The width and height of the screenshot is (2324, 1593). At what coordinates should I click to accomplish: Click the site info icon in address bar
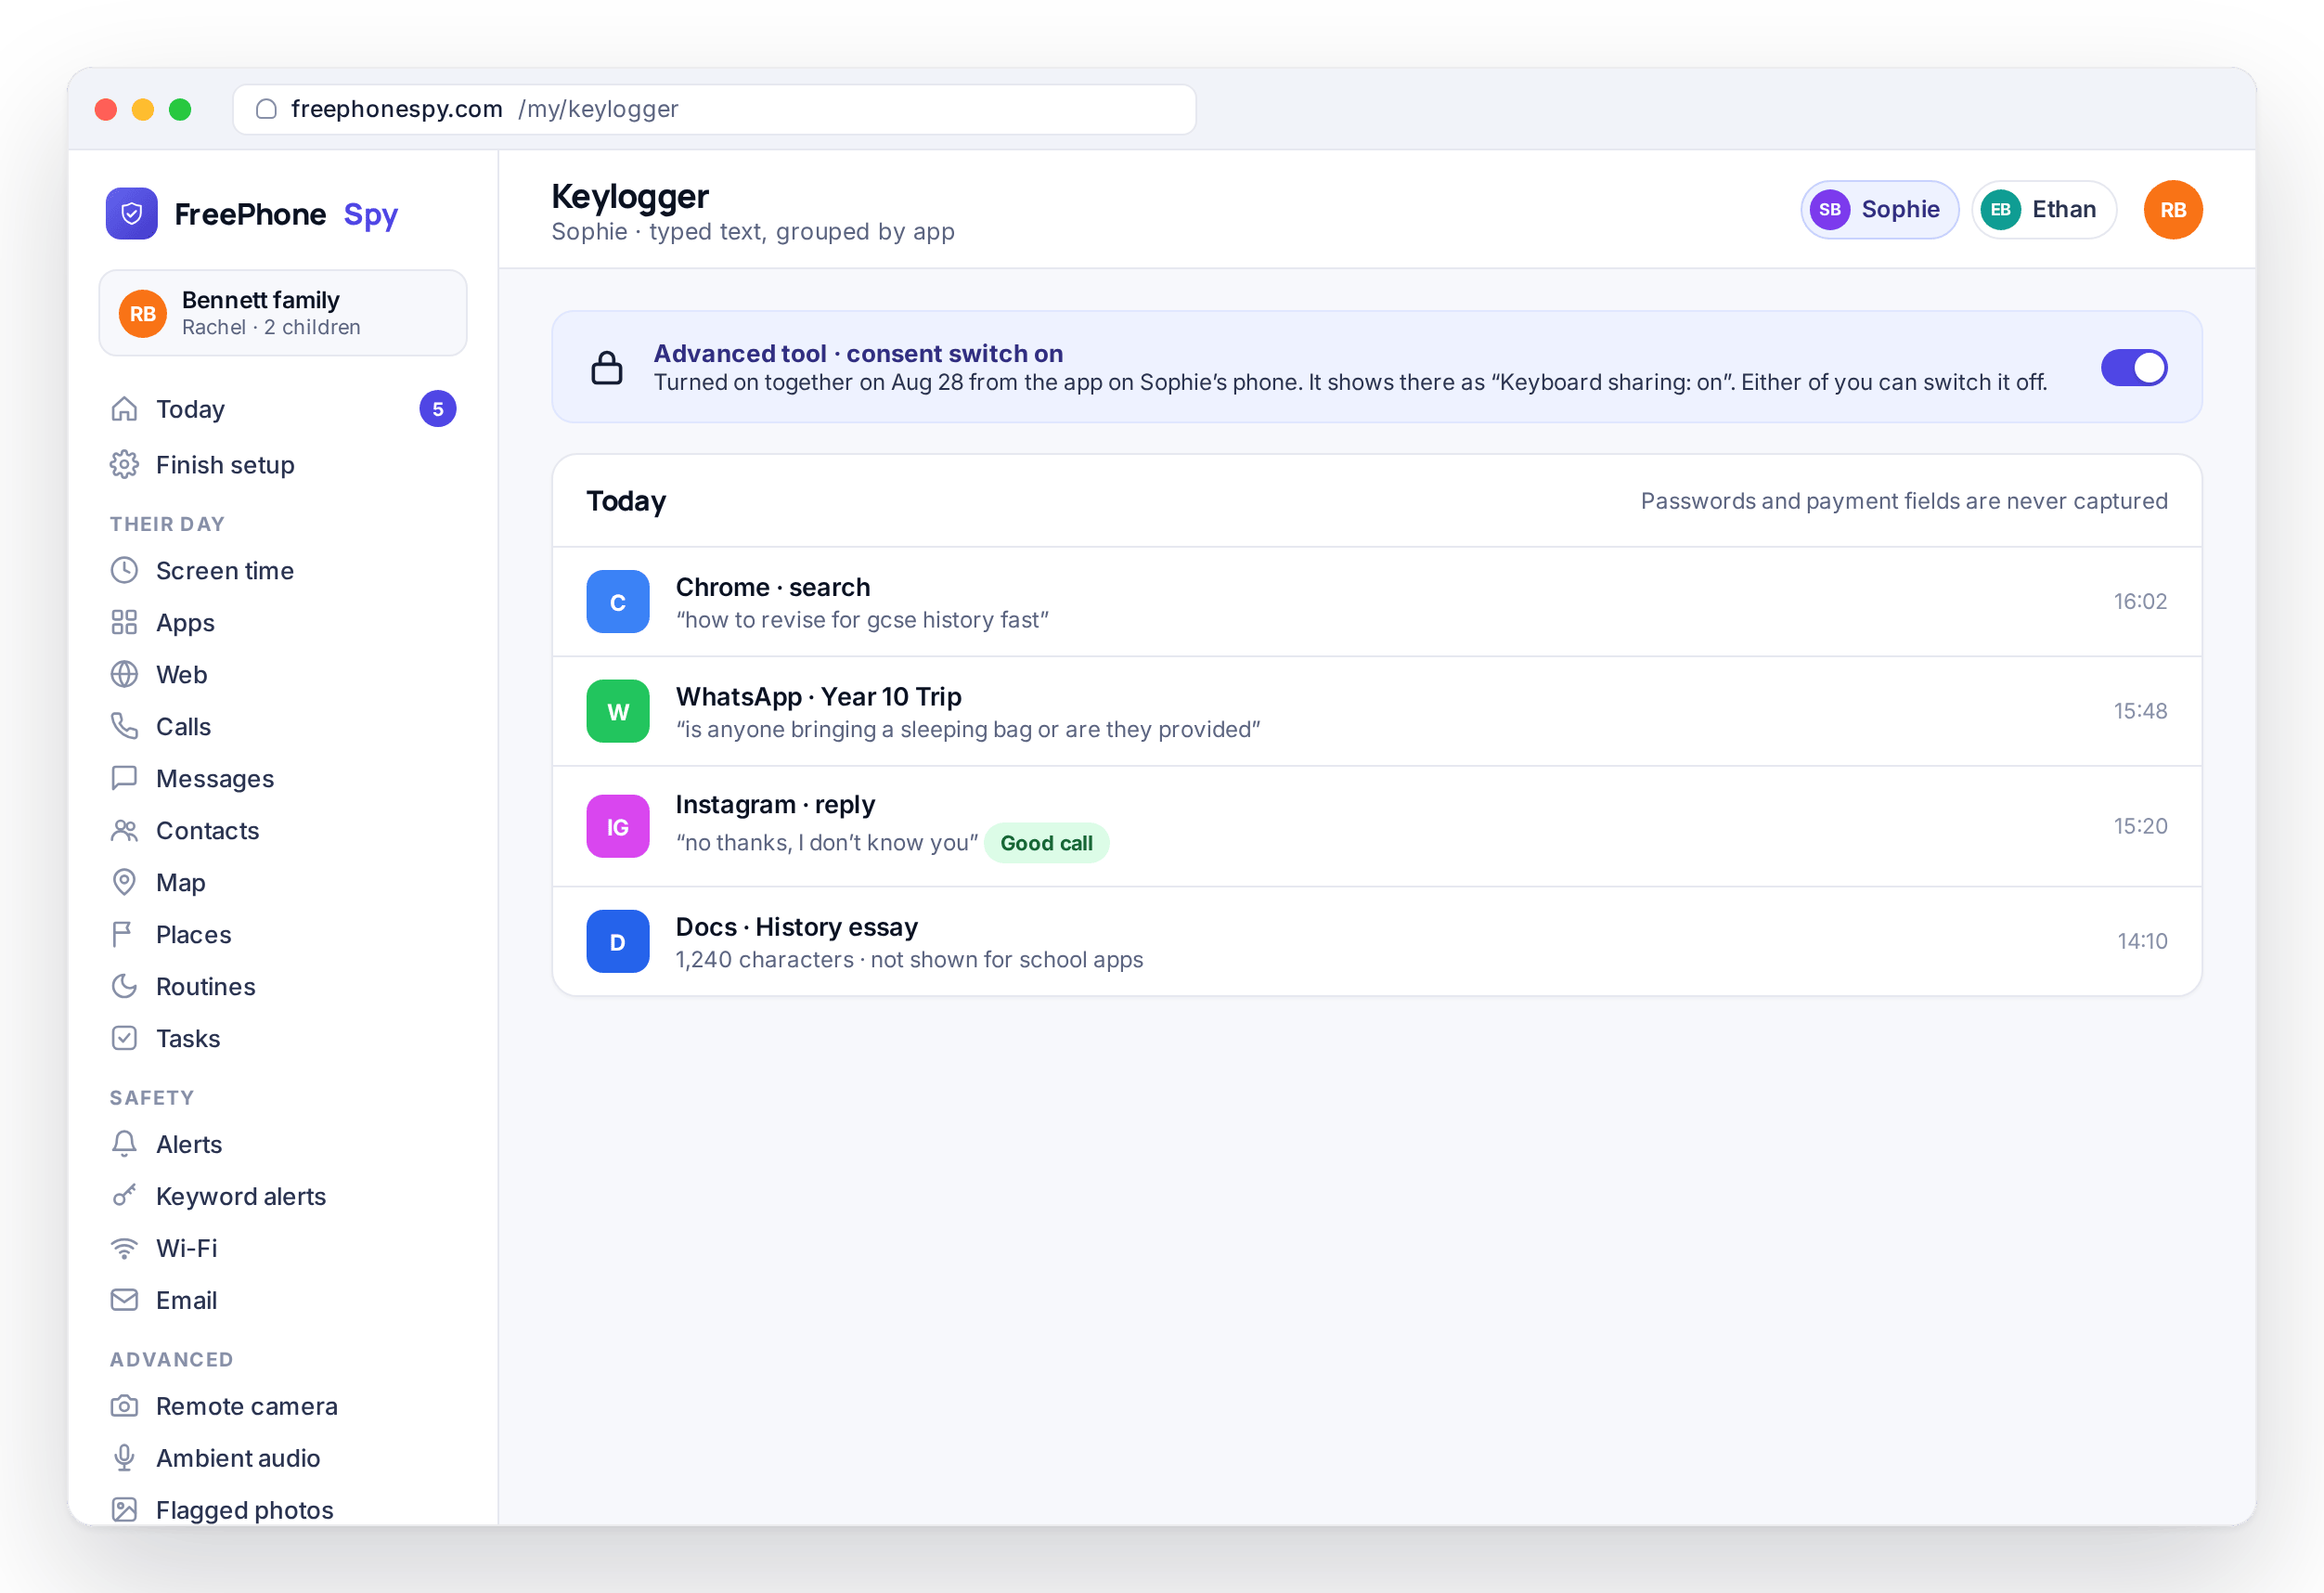coord(266,109)
